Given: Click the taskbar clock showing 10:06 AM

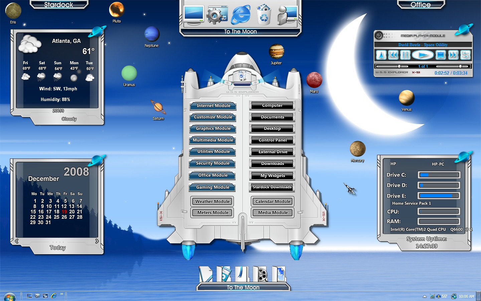Looking at the screenshot, I should (x=466, y=296).
